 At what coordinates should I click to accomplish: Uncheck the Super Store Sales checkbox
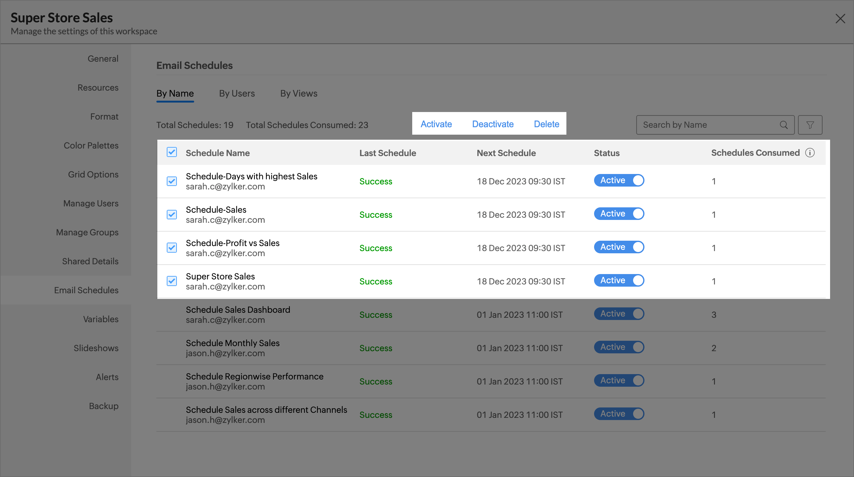[172, 281]
